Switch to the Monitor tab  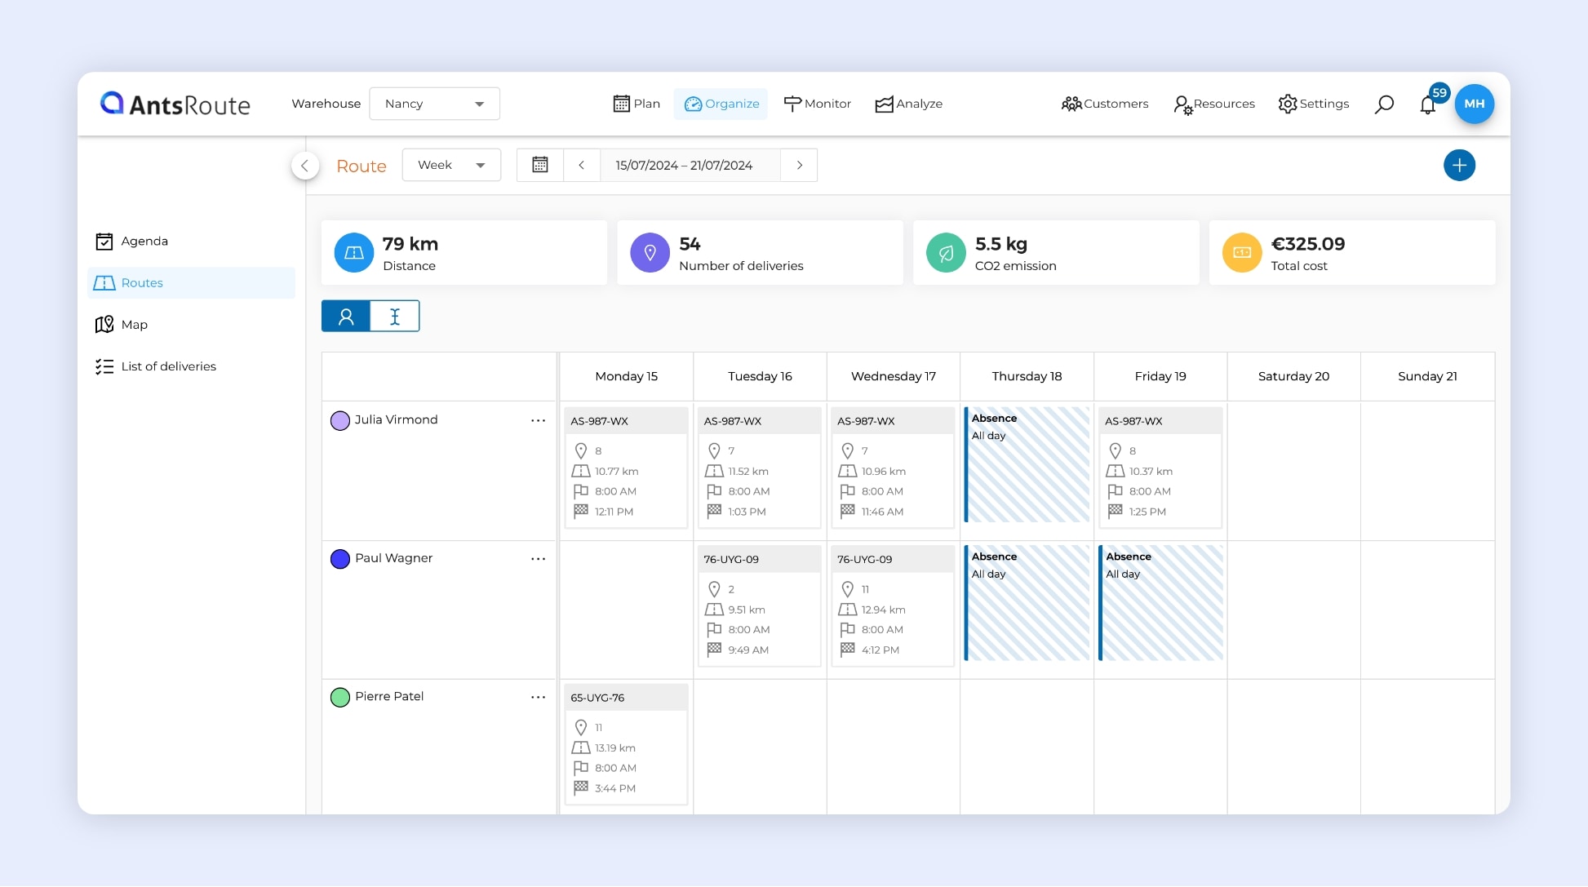[x=817, y=104]
